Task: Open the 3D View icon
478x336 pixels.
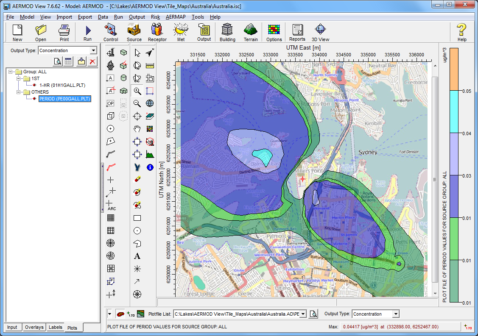Action: (320, 32)
